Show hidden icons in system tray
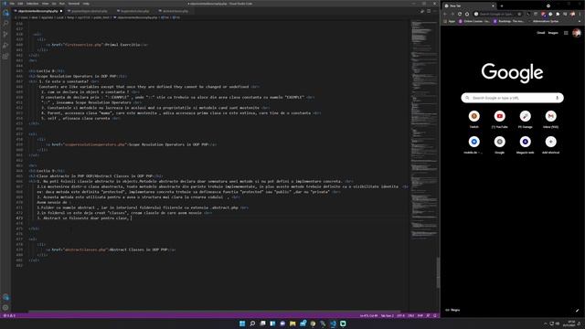This screenshot has width=585, height=329. 545,324
